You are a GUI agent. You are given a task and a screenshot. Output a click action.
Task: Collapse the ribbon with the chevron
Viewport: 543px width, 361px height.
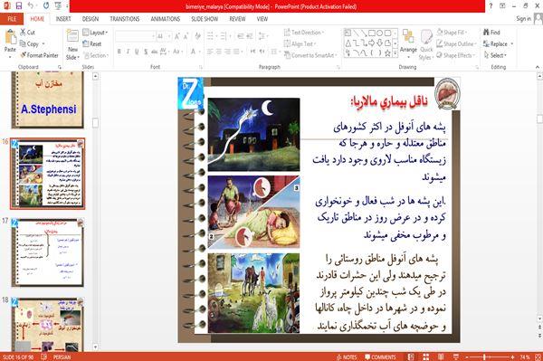[537, 67]
